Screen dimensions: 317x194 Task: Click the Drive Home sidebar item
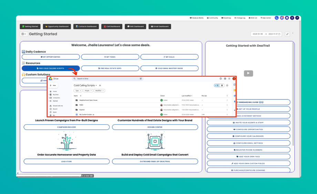[x=53, y=91]
